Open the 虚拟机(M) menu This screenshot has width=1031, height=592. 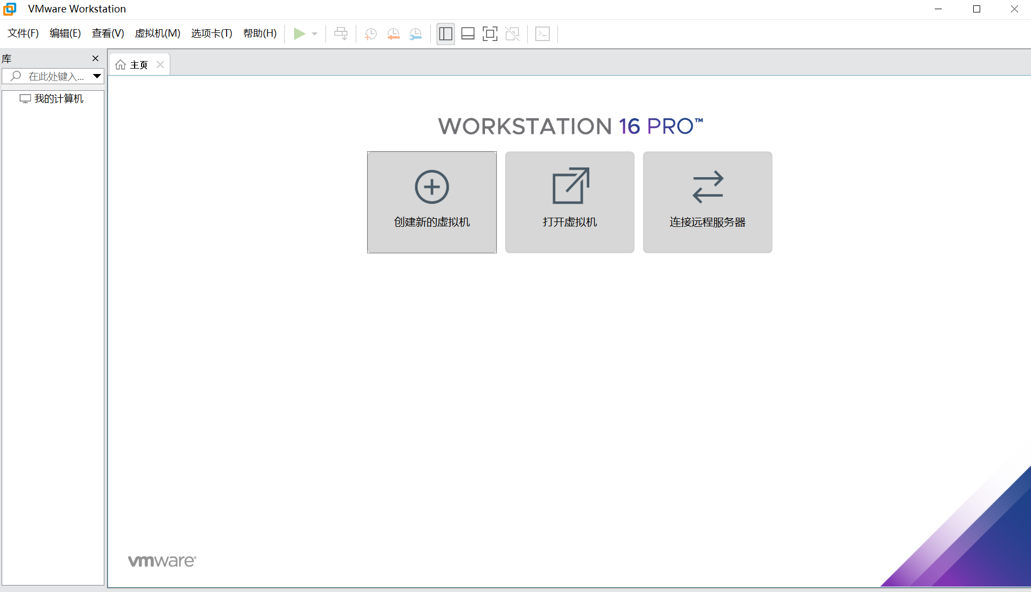157,33
